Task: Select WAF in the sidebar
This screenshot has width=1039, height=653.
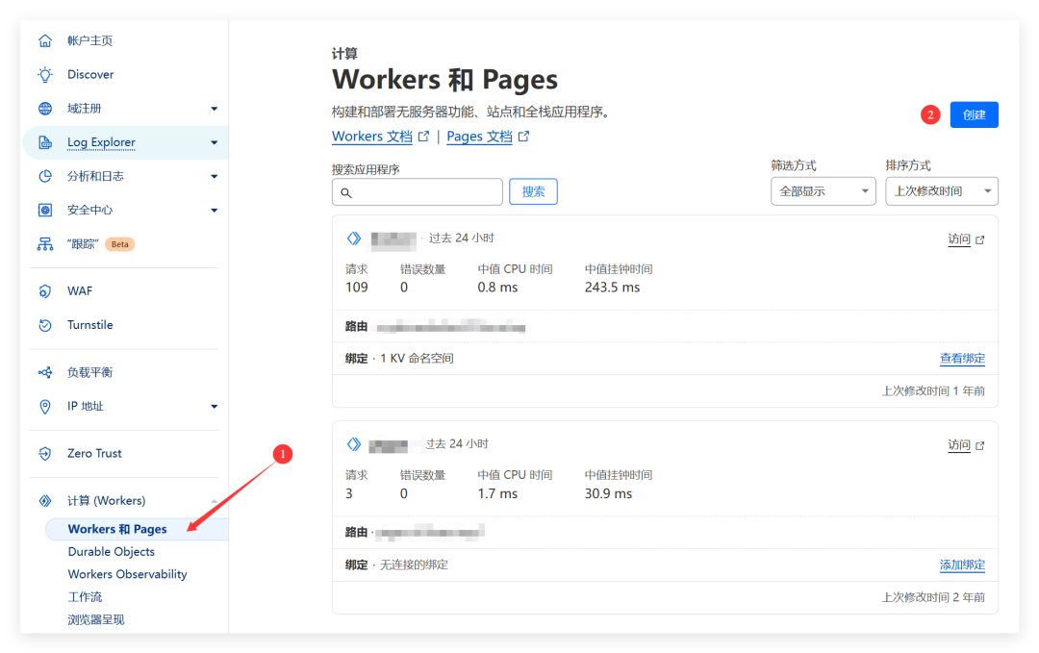Action: pos(80,291)
